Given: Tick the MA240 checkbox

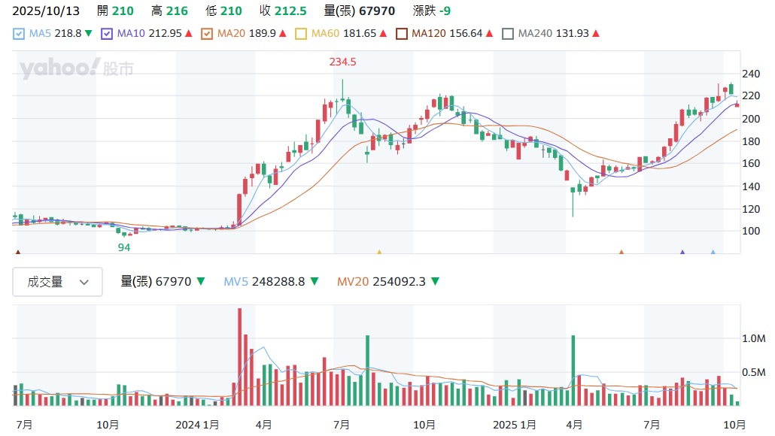Looking at the screenshot, I should (x=508, y=34).
